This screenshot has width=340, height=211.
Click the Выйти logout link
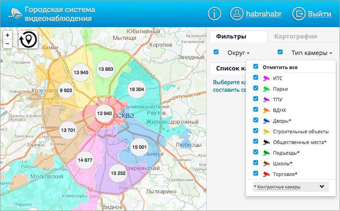tap(320, 14)
